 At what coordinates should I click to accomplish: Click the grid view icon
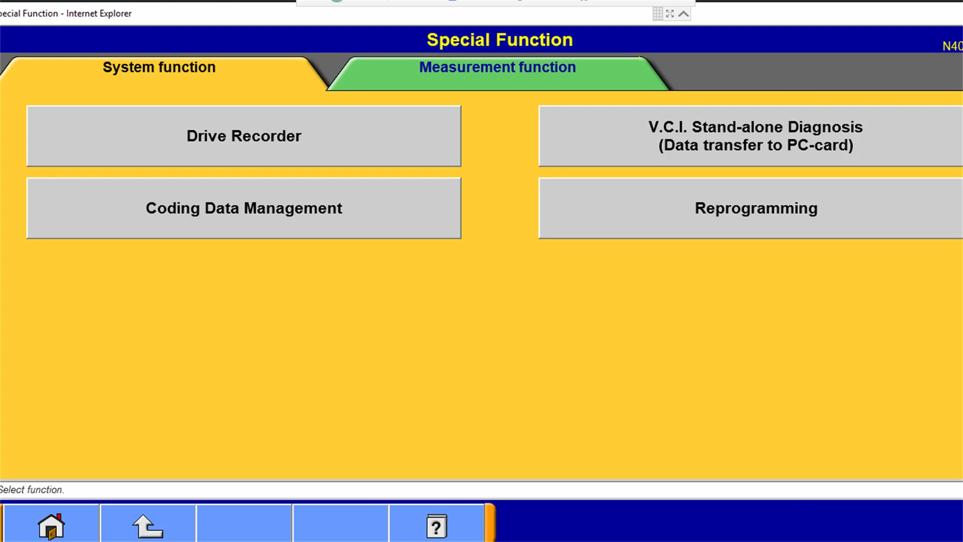pos(658,13)
